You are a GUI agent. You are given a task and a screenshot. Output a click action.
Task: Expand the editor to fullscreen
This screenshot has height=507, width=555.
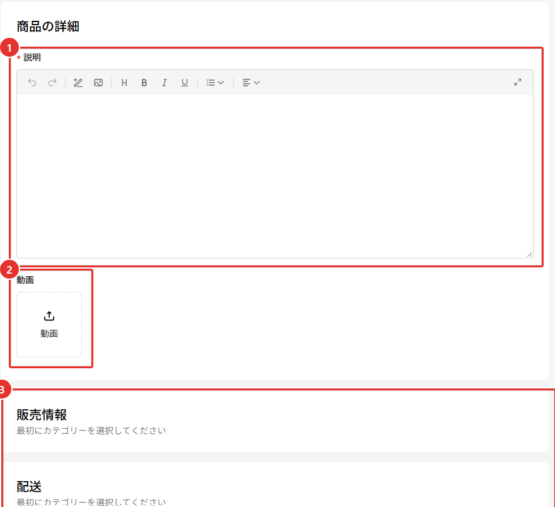[x=518, y=82]
